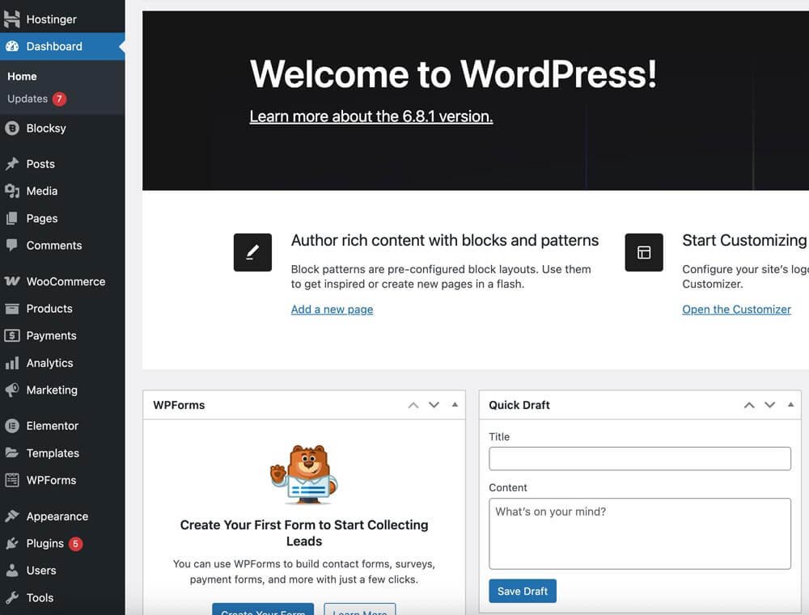Image resolution: width=809 pixels, height=615 pixels.
Task: Click the WooCommerce logo icon
Action: 12,281
